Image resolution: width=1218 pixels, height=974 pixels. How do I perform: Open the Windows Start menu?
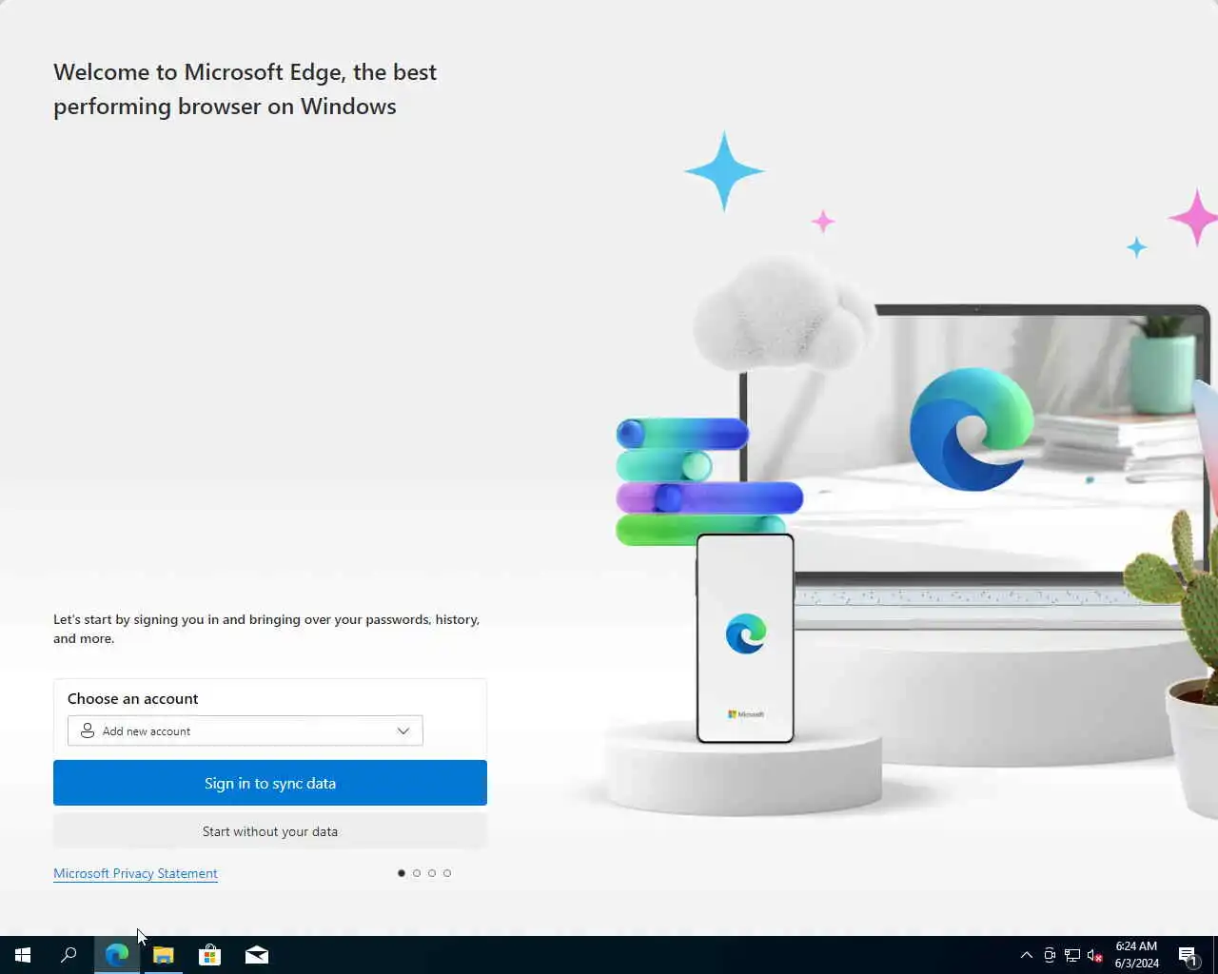coord(23,955)
